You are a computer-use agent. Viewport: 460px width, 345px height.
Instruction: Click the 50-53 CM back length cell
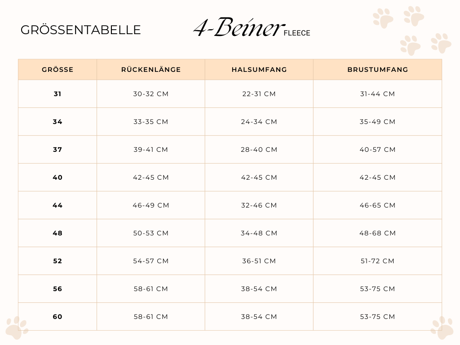coord(151,233)
